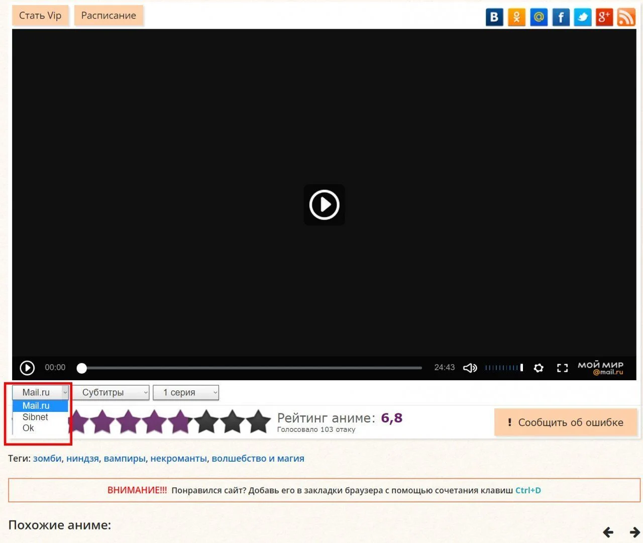Viewport: 643px width, 543px height.
Task: Click the rating value 6,8
Action: click(392, 418)
